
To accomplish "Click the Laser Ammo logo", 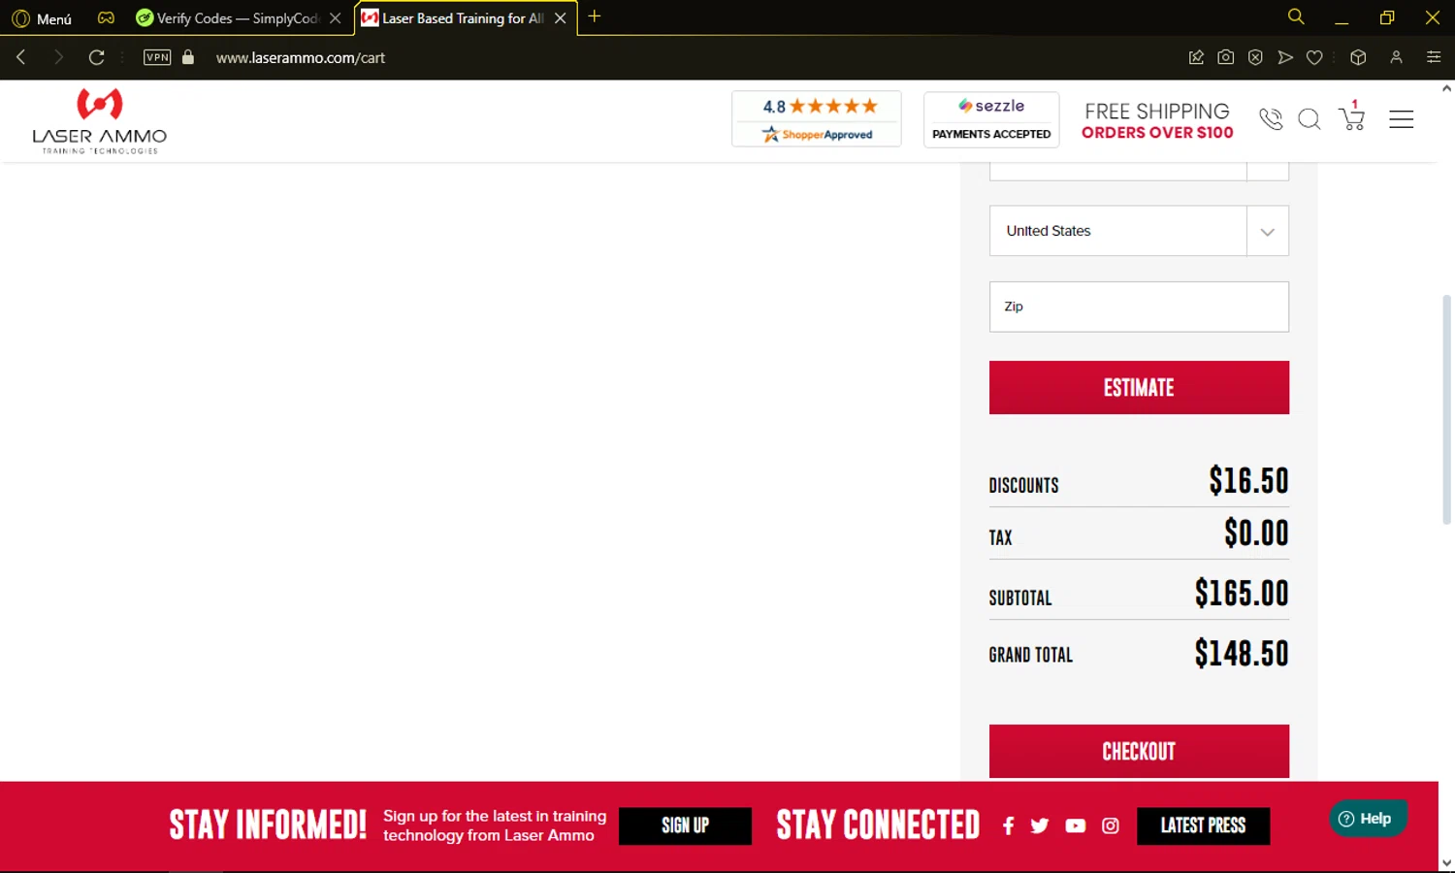I will (x=100, y=120).
